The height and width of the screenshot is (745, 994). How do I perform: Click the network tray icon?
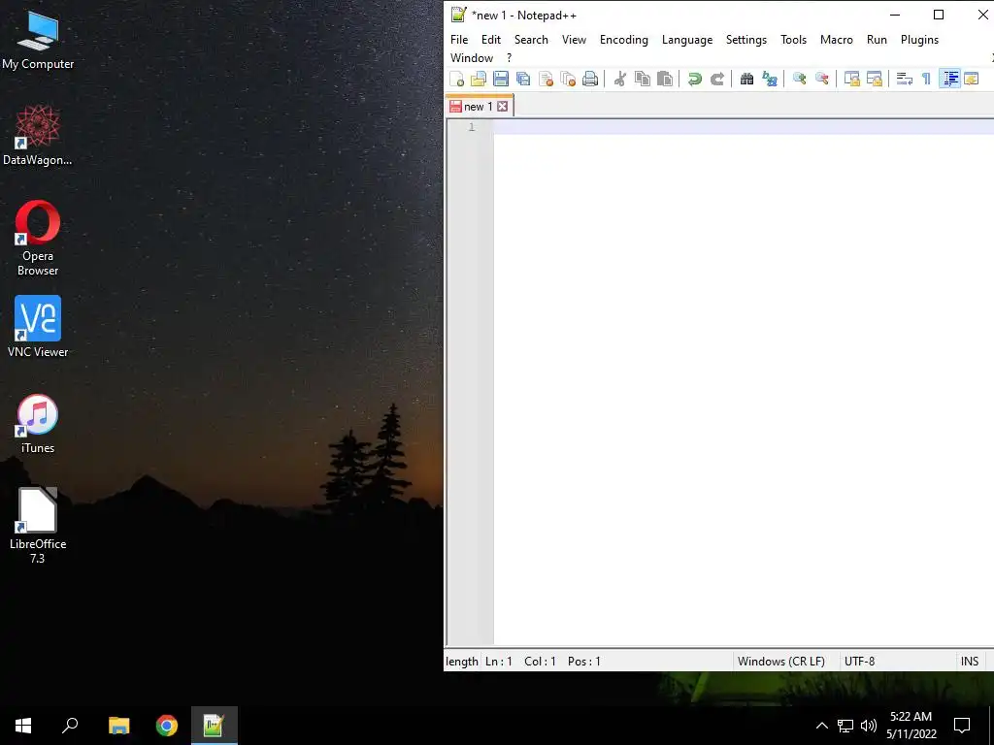(845, 726)
